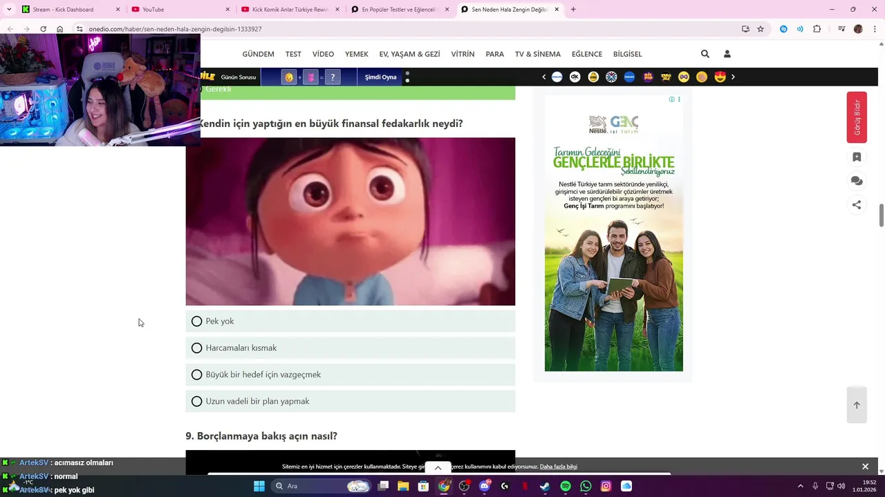Open the Windows Start menu
Viewport: 885px width, 497px height.
(259, 486)
